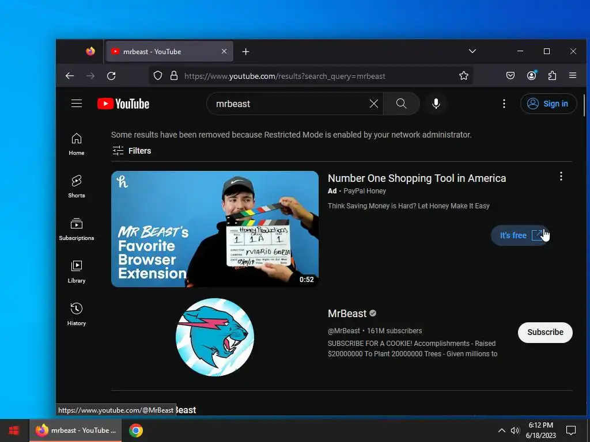
Task: Go back with the browser back arrow
Action: click(70, 76)
